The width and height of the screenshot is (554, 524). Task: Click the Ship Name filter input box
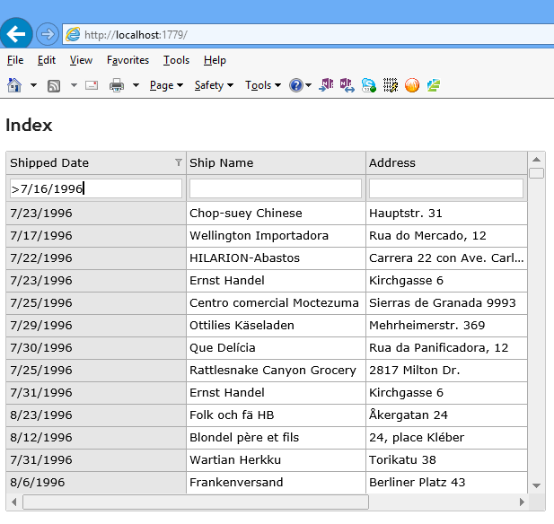[x=276, y=188]
